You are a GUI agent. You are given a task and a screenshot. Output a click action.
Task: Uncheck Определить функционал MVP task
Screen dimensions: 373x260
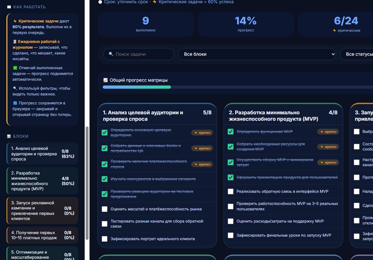click(231, 132)
